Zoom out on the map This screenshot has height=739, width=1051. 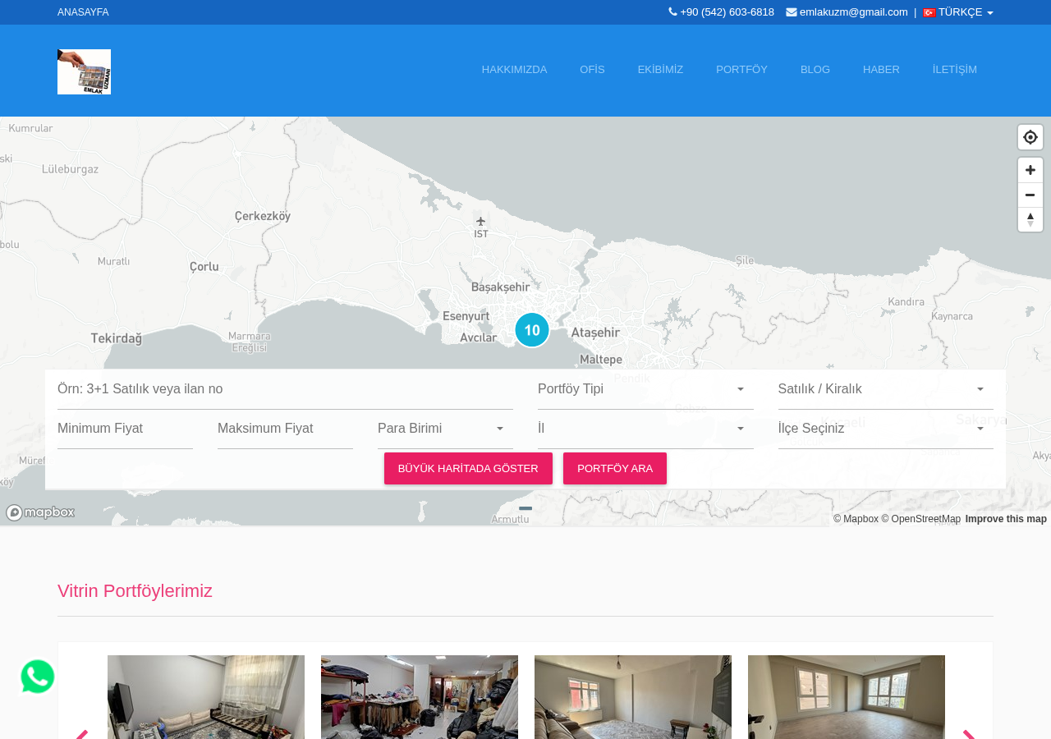(1030, 195)
